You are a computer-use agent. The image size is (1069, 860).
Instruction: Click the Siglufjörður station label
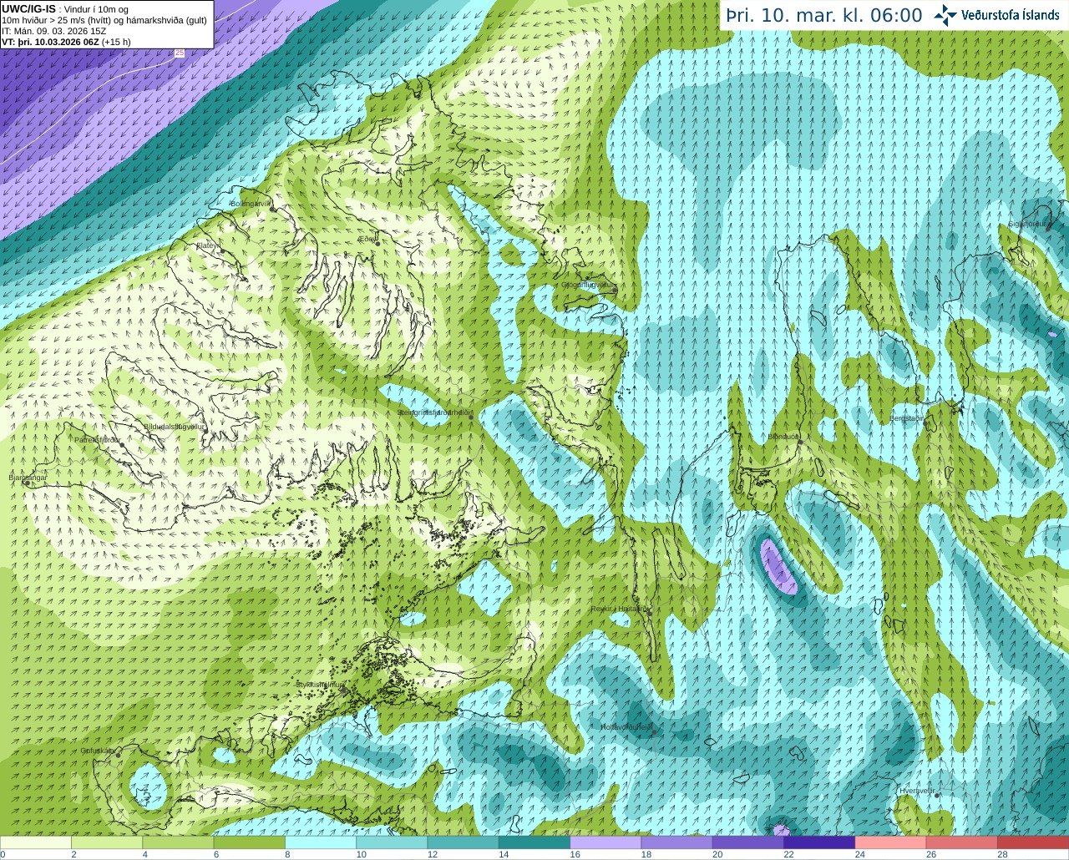[1026, 224]
